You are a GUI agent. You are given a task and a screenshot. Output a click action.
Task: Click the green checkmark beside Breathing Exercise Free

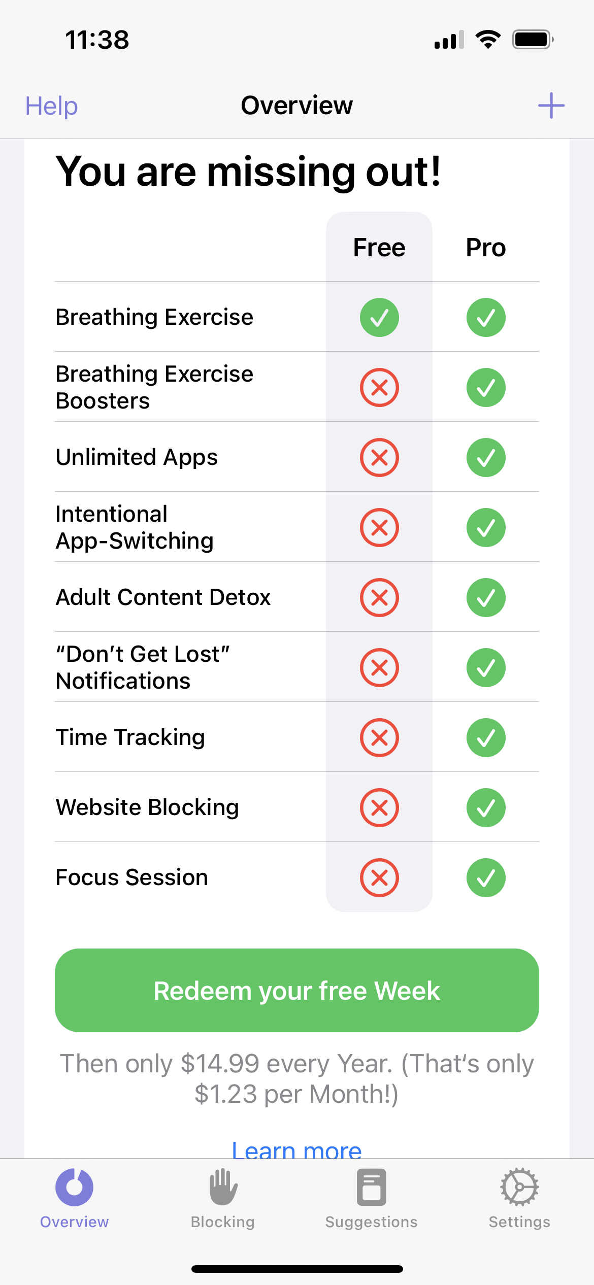379,317
